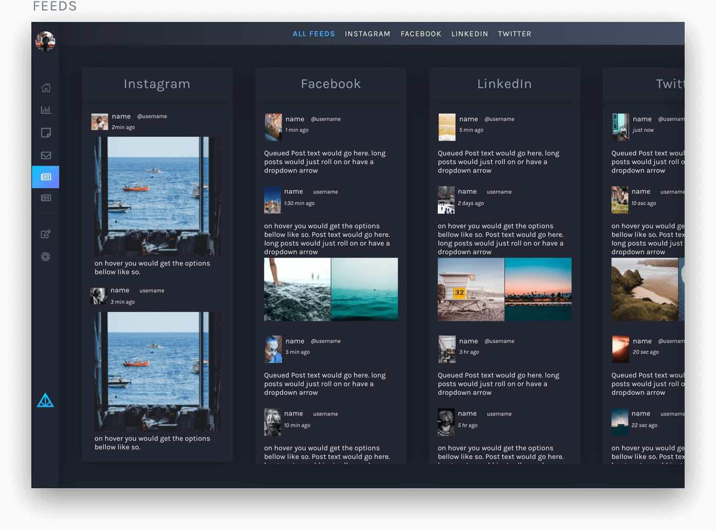Open avatar of Twitter post from 10 sec ago
This screenshot has width=716, height=530.
(620, 200)
